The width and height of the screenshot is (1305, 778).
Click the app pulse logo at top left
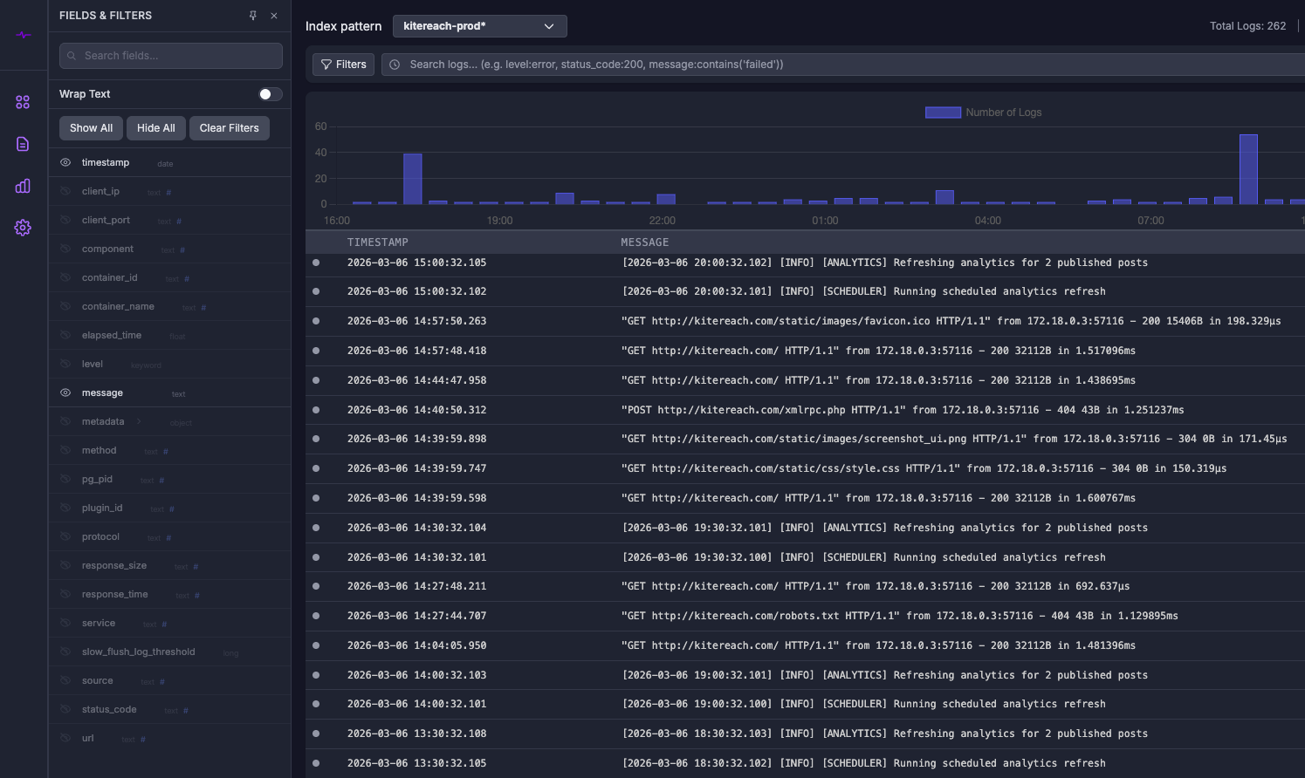coord(23,35)
